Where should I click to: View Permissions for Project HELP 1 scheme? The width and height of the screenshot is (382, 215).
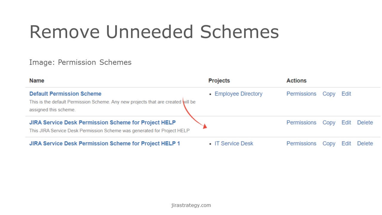point(301,143)
